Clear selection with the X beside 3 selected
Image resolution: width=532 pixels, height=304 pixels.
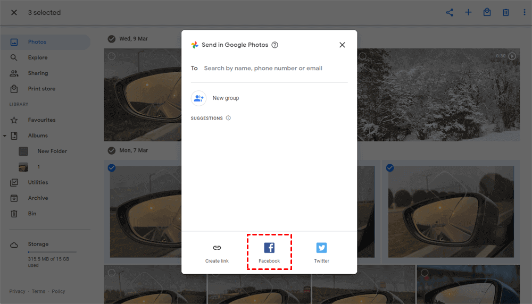[14, 13]
